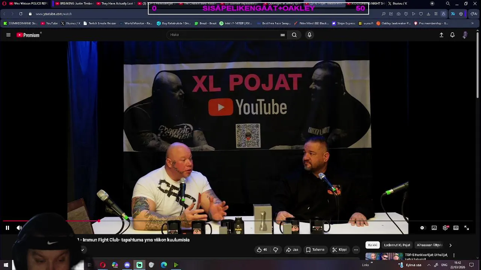The image size is (481, 270).
Task: Open the YouTube account avatar menu
Action: click(x=465, y=35)
